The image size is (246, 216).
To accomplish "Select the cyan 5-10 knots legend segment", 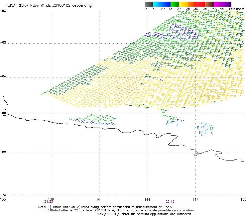I will point(158,4).
